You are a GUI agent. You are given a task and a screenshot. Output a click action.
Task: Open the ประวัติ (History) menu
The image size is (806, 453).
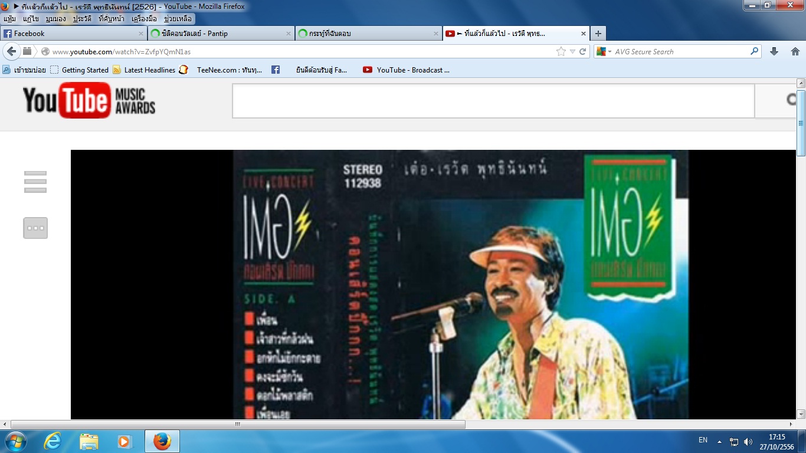(83, 19)
